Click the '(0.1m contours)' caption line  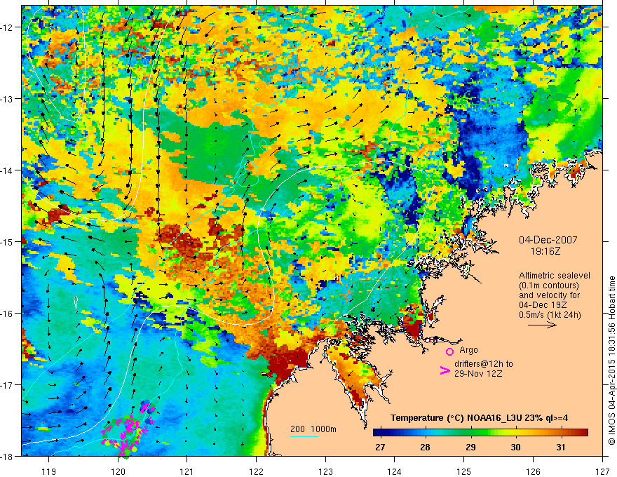(549, 285)
